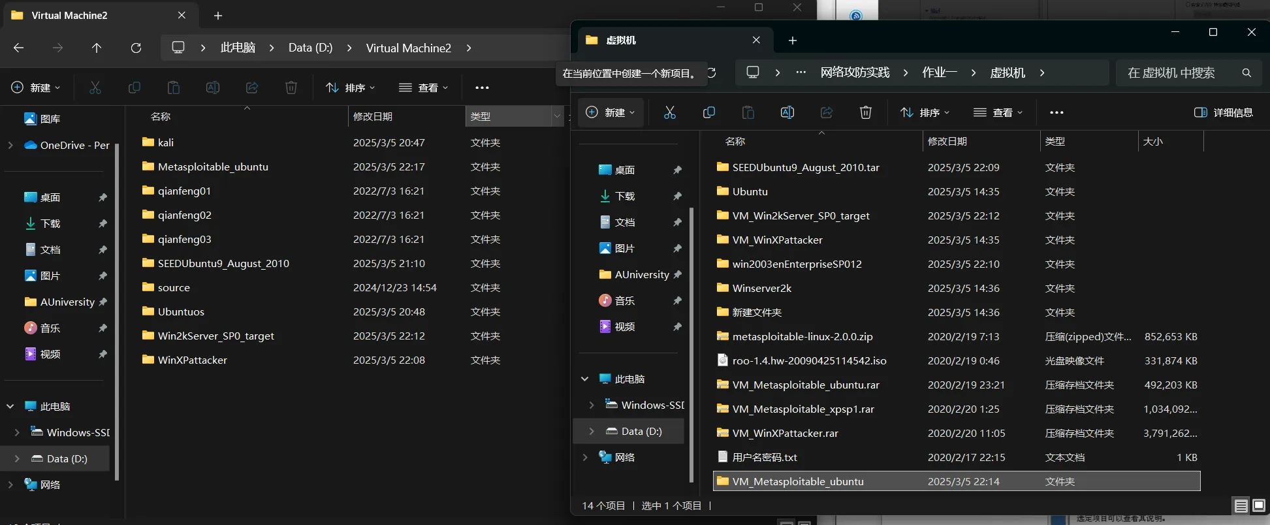
Task: Refresh the Virtual Machine2 window
Action: tap(136, 48)
